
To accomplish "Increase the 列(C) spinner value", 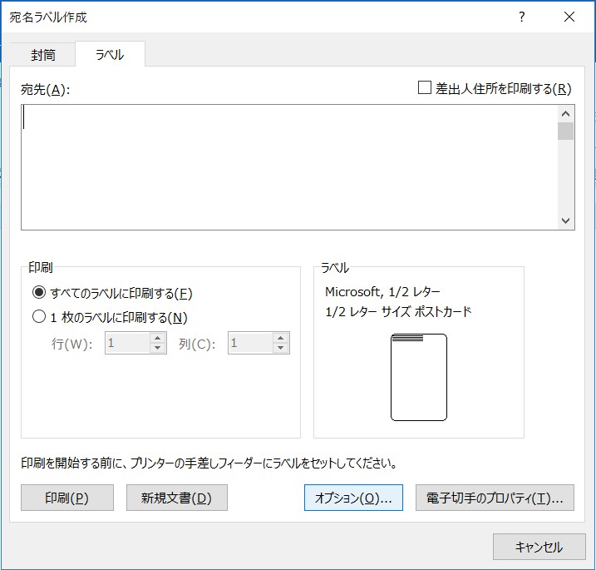I will click(x=280, y=338).
